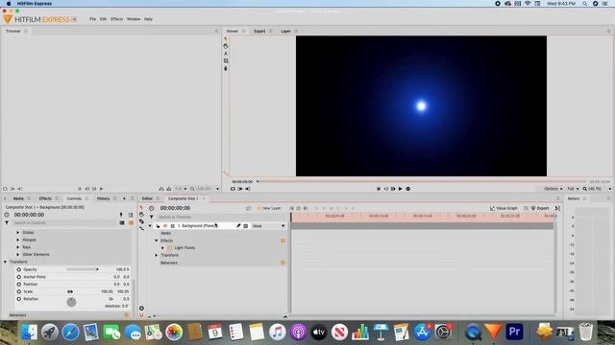
Task: Open the Help menu
Action: 148,19
